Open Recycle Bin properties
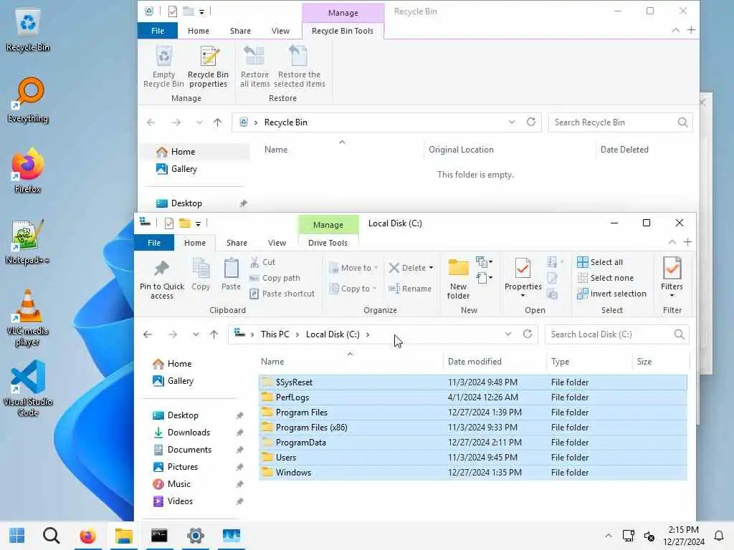 [208, 67]
